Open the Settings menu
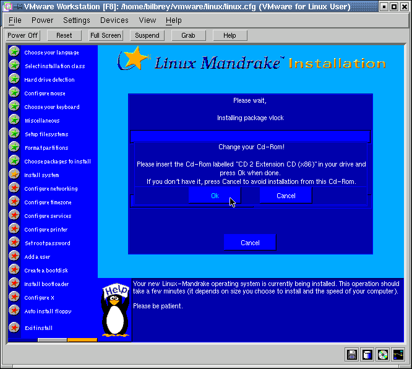 pos(77,20)
